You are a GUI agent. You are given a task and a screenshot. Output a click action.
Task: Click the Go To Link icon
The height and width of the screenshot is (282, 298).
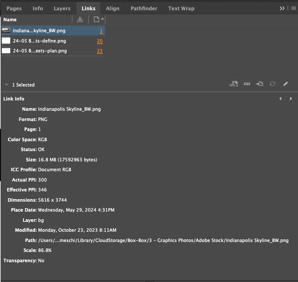coord(260,84)
